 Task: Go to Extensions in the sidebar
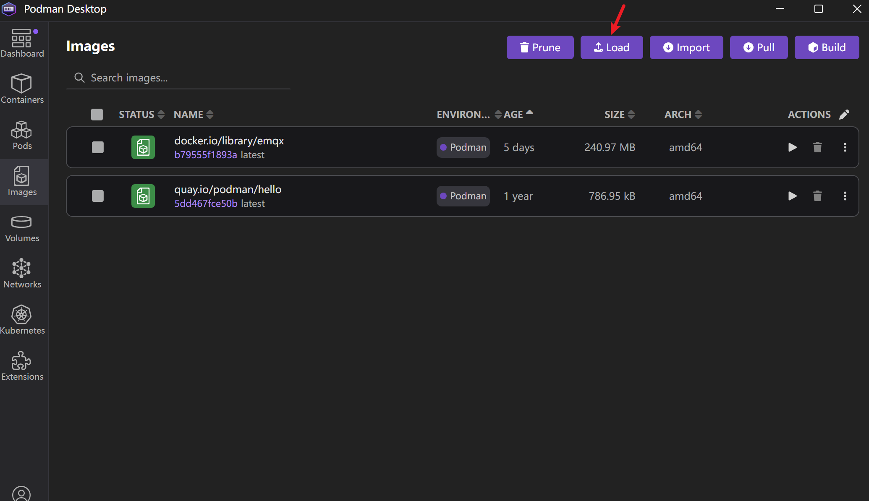coord(22,366)
